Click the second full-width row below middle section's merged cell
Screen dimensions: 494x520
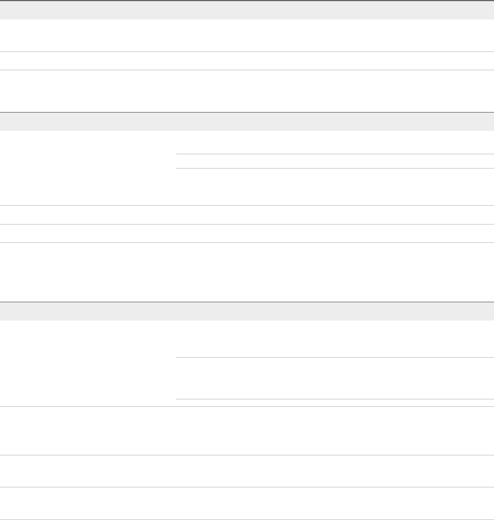(x=247, y=233)
